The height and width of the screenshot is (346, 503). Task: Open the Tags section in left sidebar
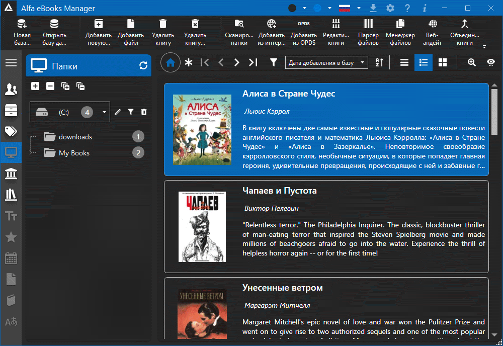pos(11,131)
